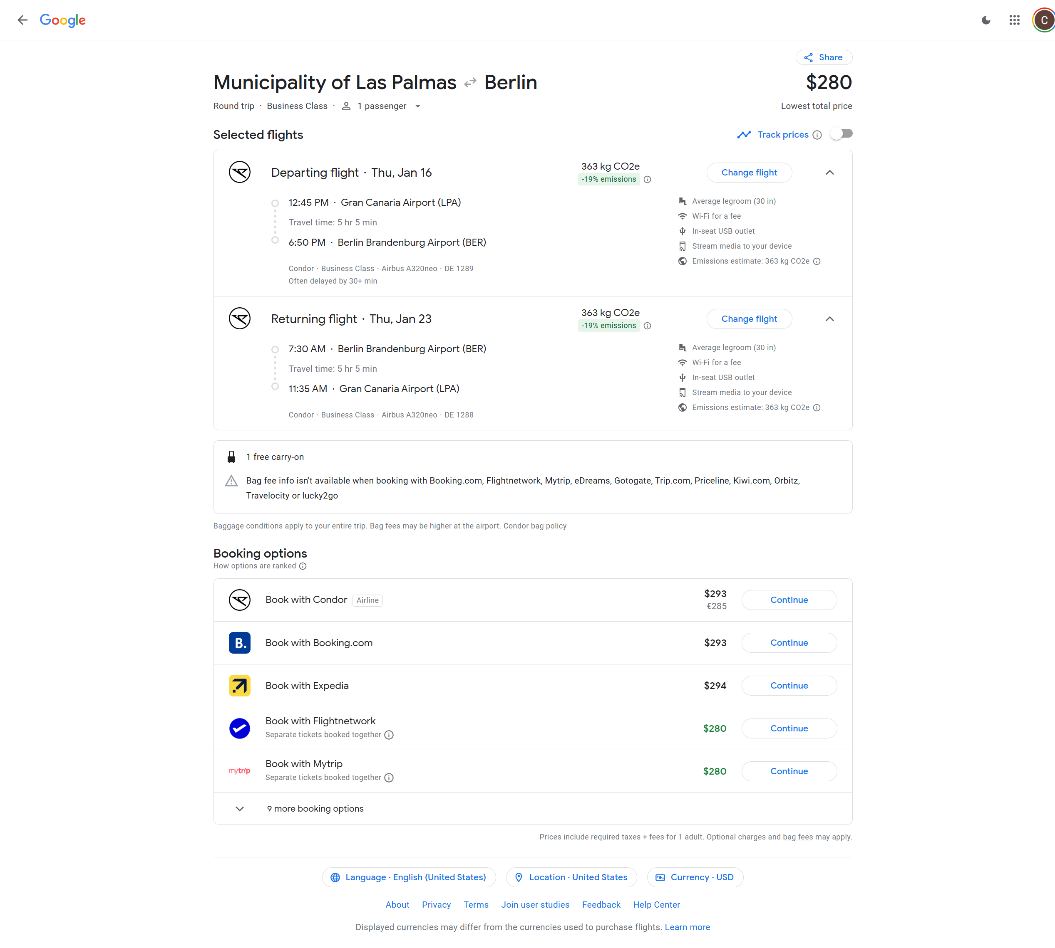
Task: Click How options are ranked info icon
Action: pos(303,566)
